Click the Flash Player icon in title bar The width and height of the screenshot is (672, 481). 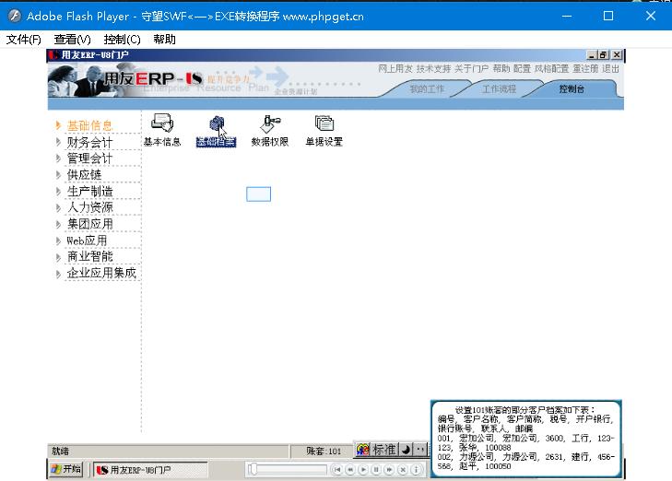(14, 16)
